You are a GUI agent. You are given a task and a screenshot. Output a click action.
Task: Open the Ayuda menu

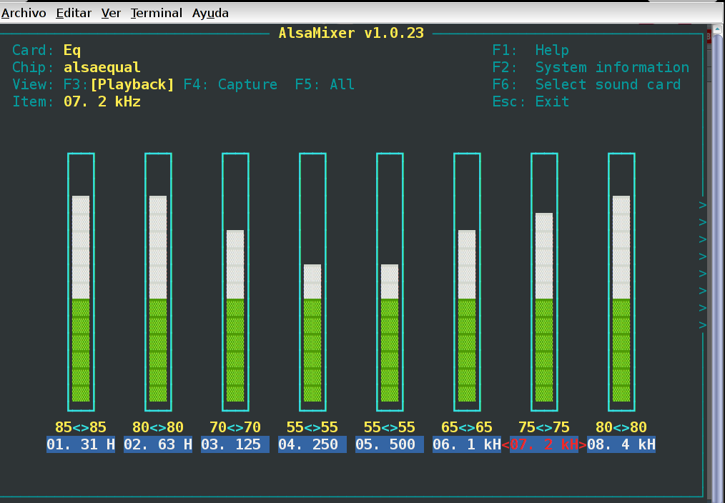coord(210,13)
